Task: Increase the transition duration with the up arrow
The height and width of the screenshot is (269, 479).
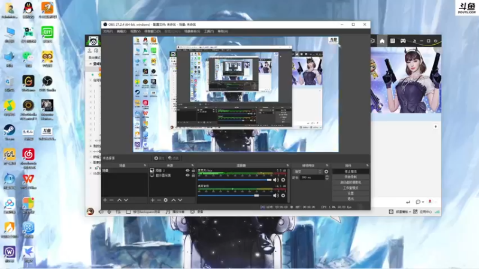Action: click(327, 176)
